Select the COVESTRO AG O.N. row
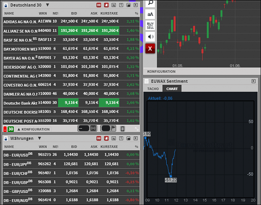The height and width of the screenshot is (205, 261). 71,85
